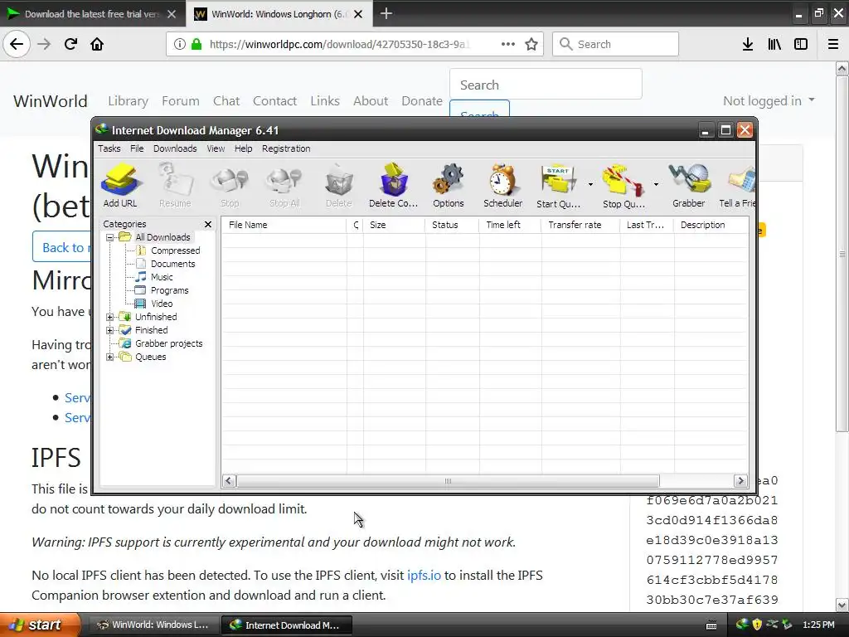The width and height of the screenshot is (849, 637).
Task: Switch to WinWorld taskbar button
Action: click(153, 625)
